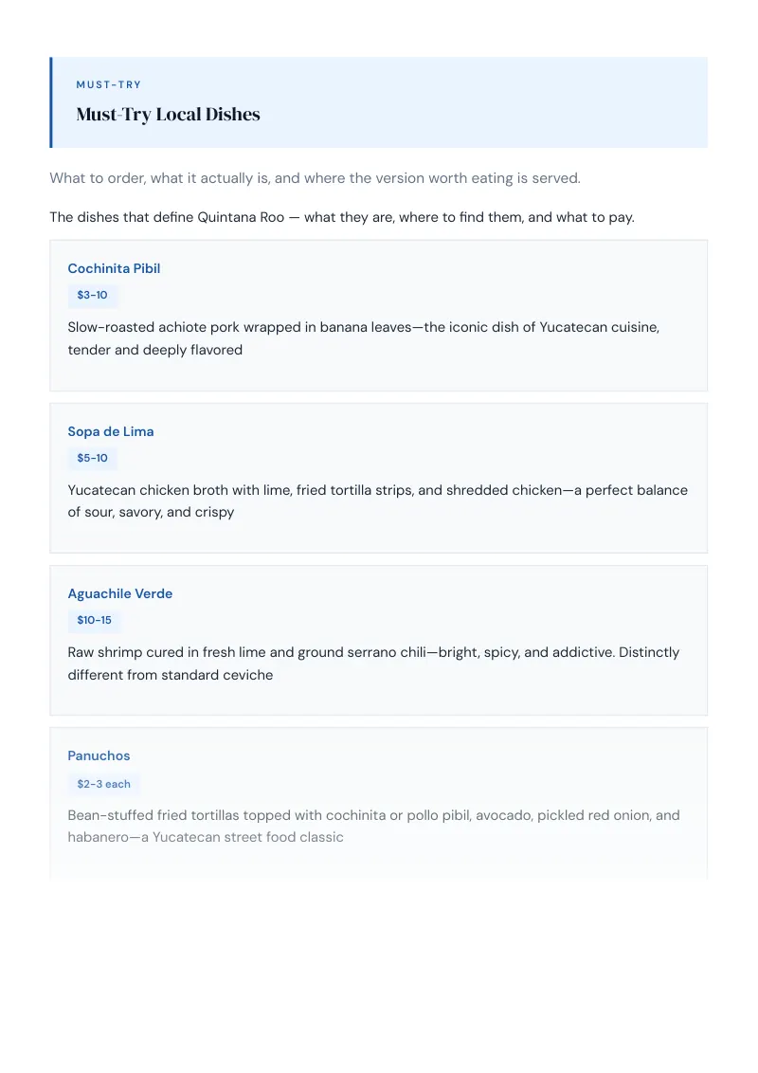
Task: Click the $2-3 each price badge
Action: 103,784
